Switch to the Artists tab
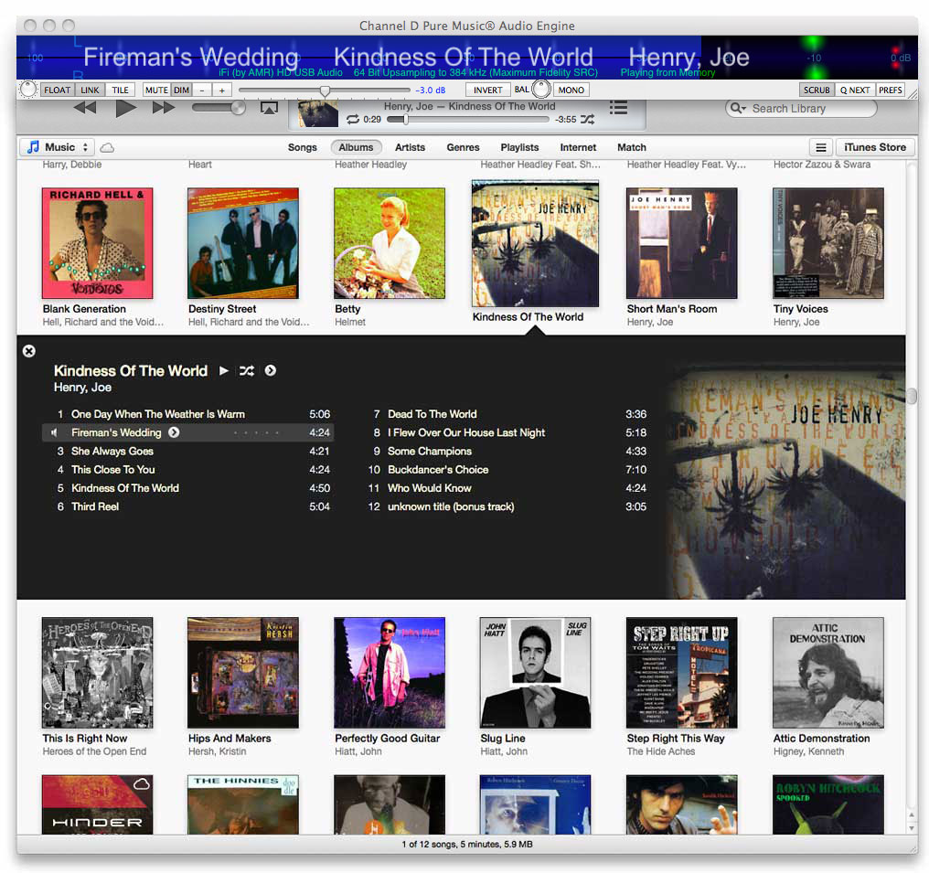The image size is (929, 873). [x=410, y=147]
